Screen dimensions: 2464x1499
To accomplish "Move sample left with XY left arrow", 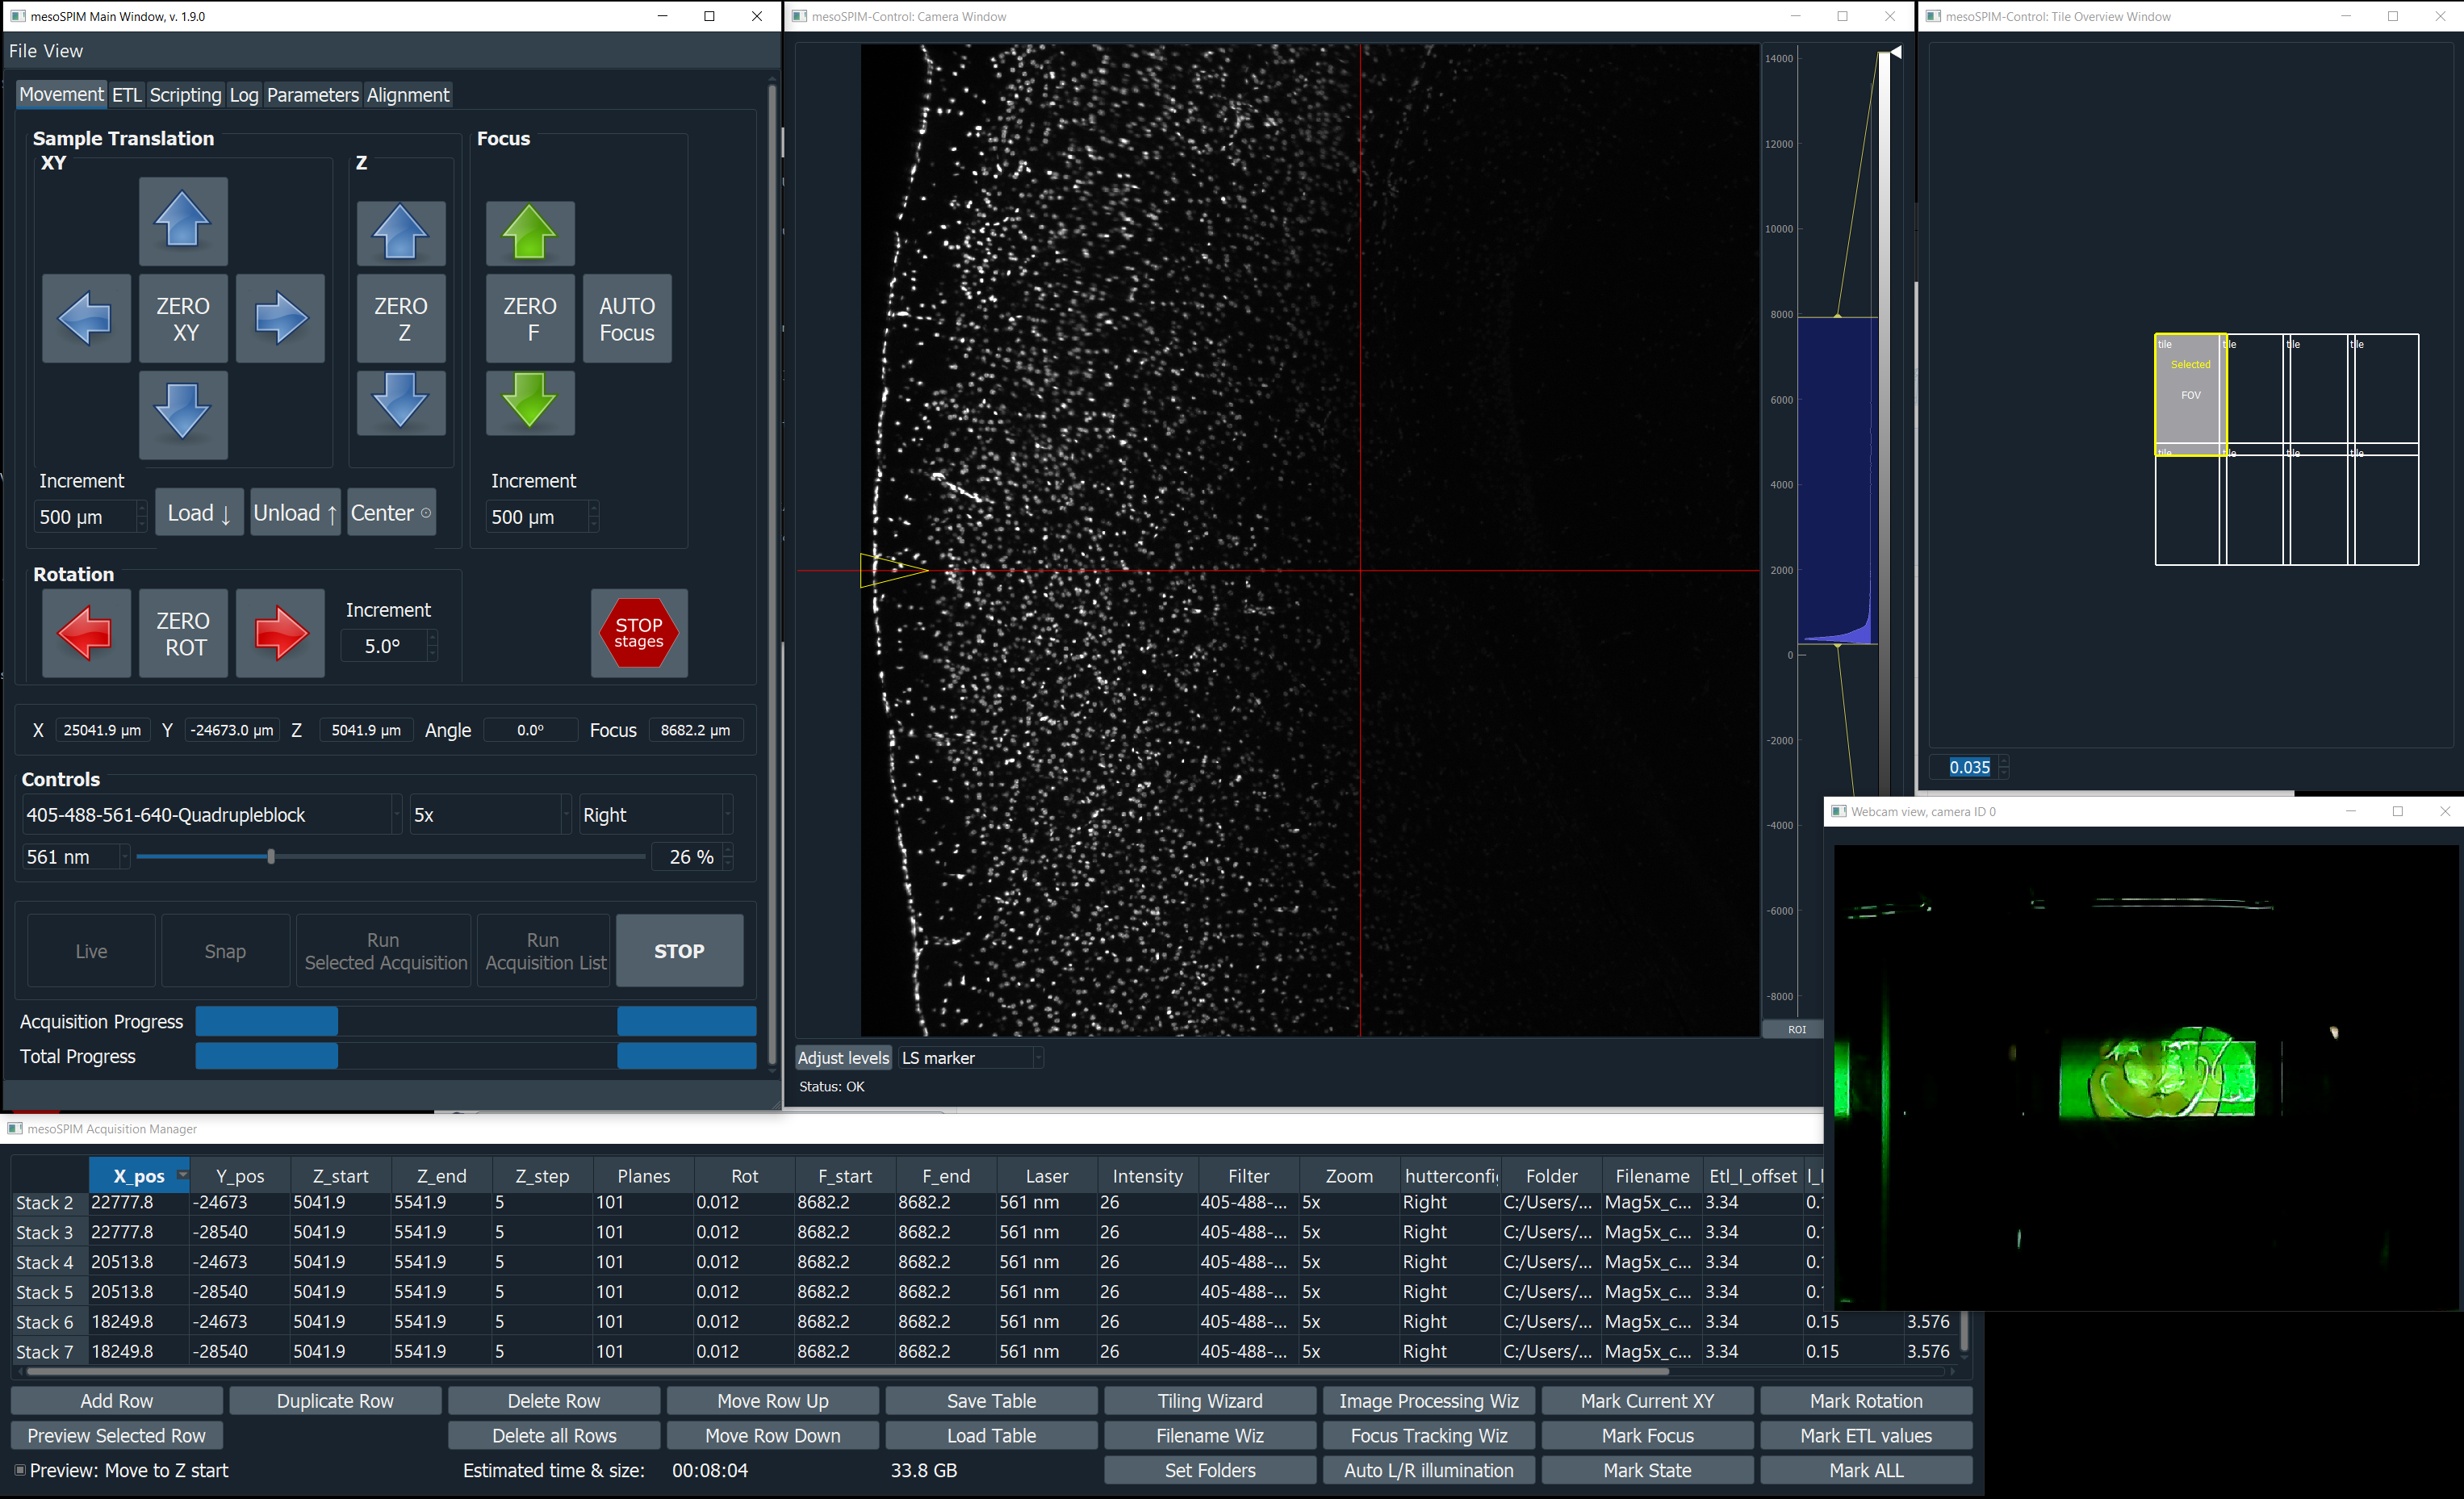I will tap(86, 318).
